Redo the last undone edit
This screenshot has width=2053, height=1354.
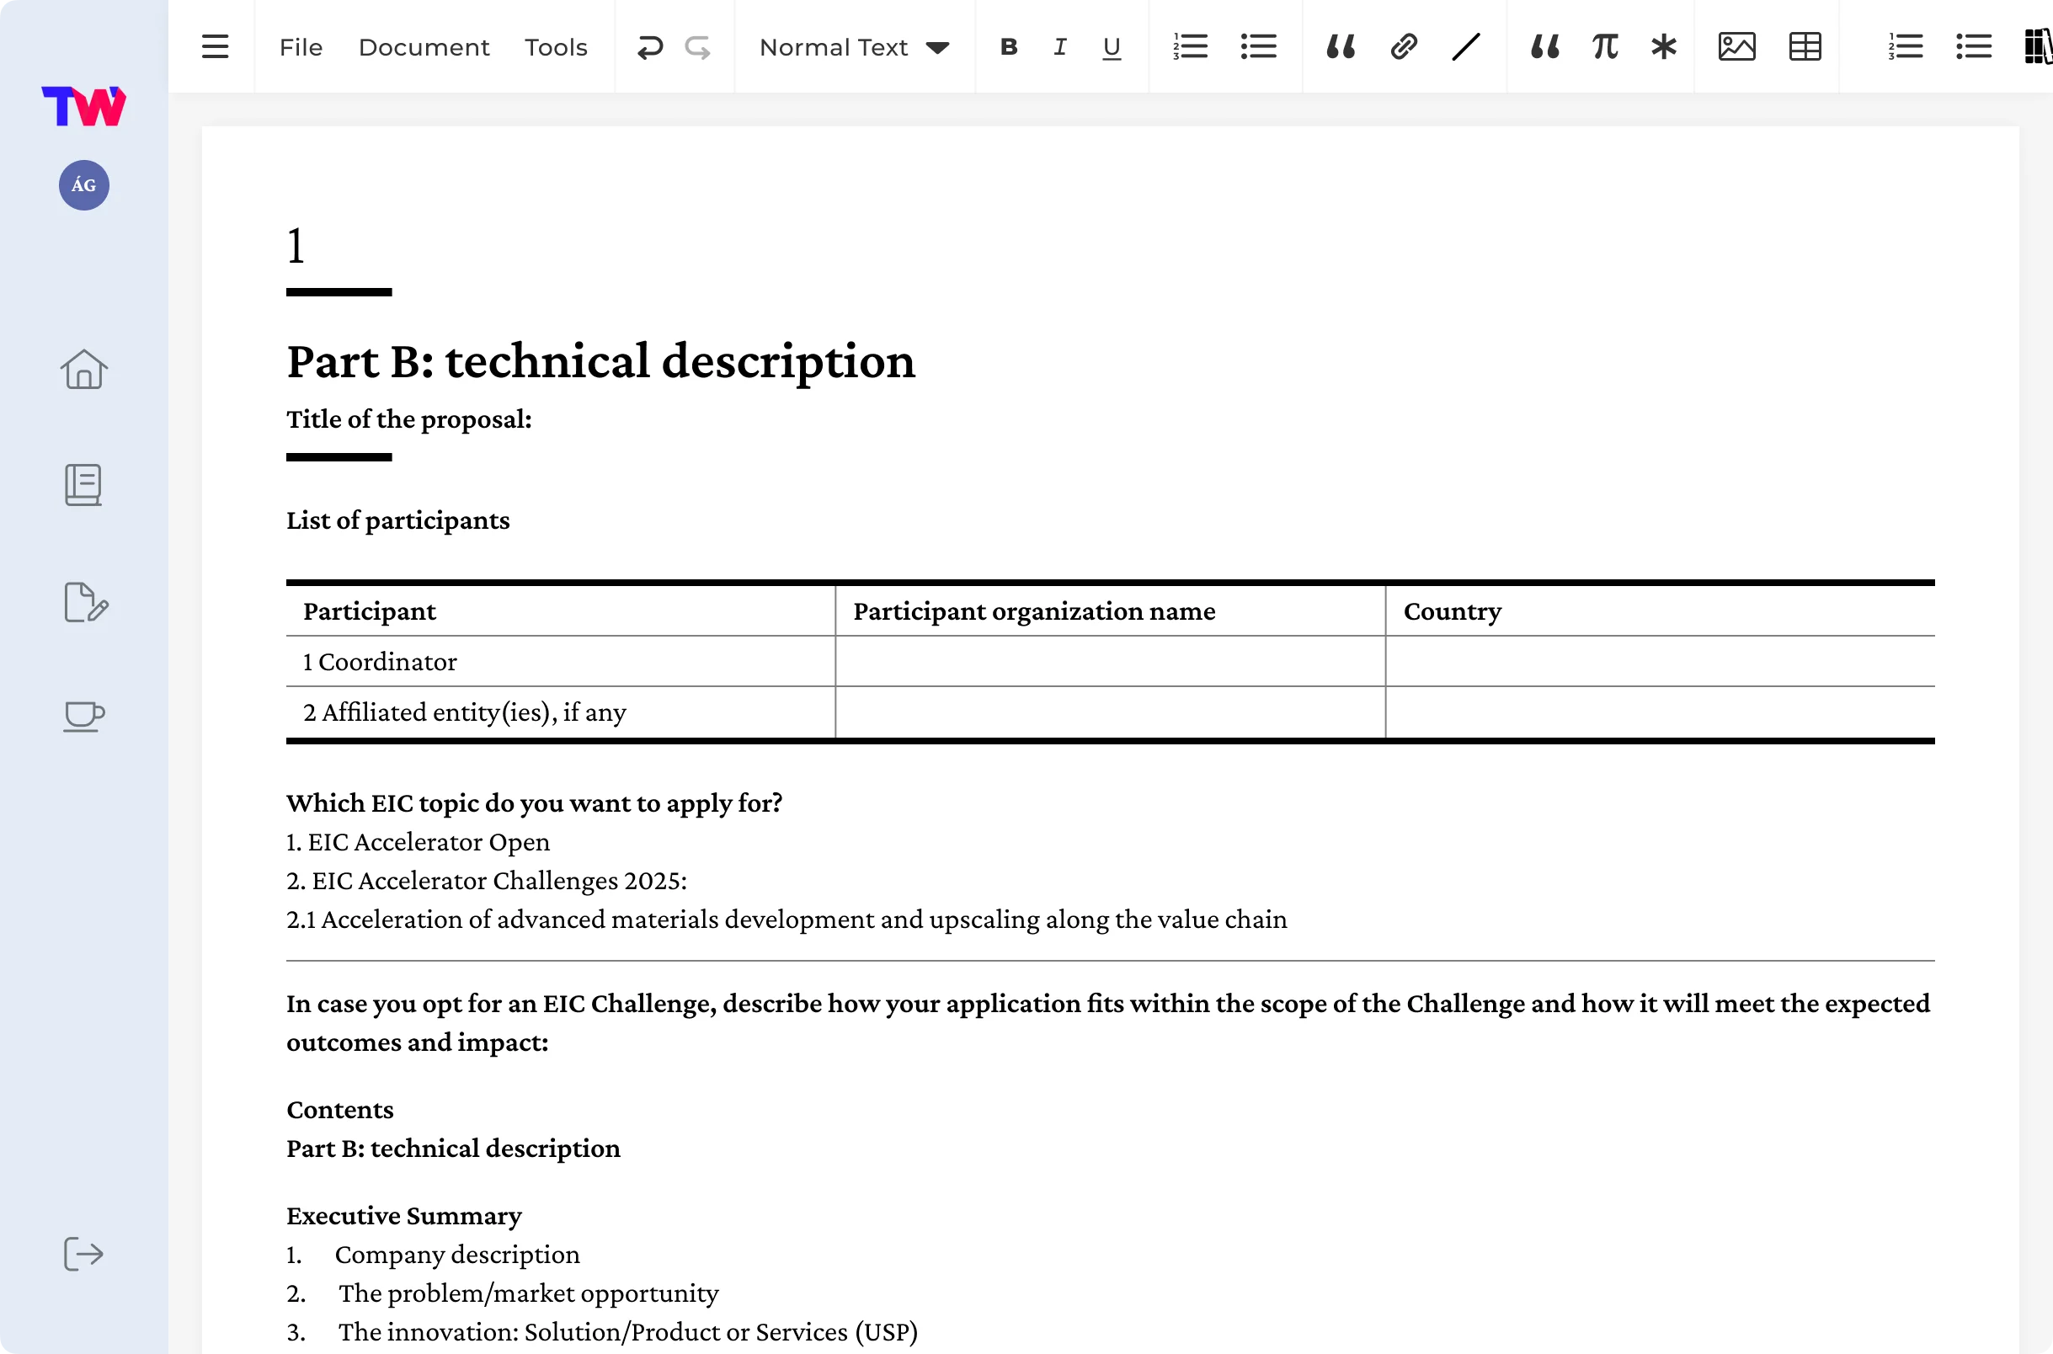click(697, 46)
